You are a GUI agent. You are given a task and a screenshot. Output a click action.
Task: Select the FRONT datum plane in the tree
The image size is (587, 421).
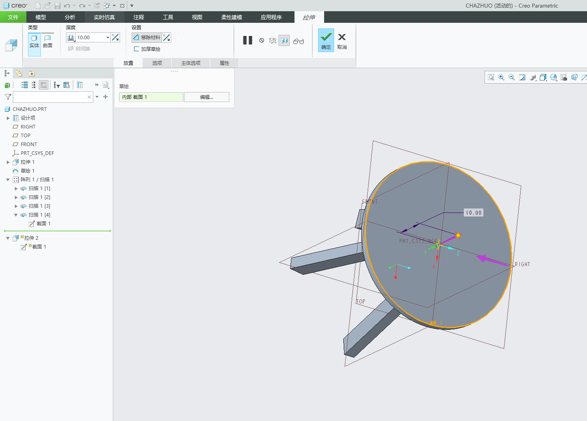pos(29,144)
